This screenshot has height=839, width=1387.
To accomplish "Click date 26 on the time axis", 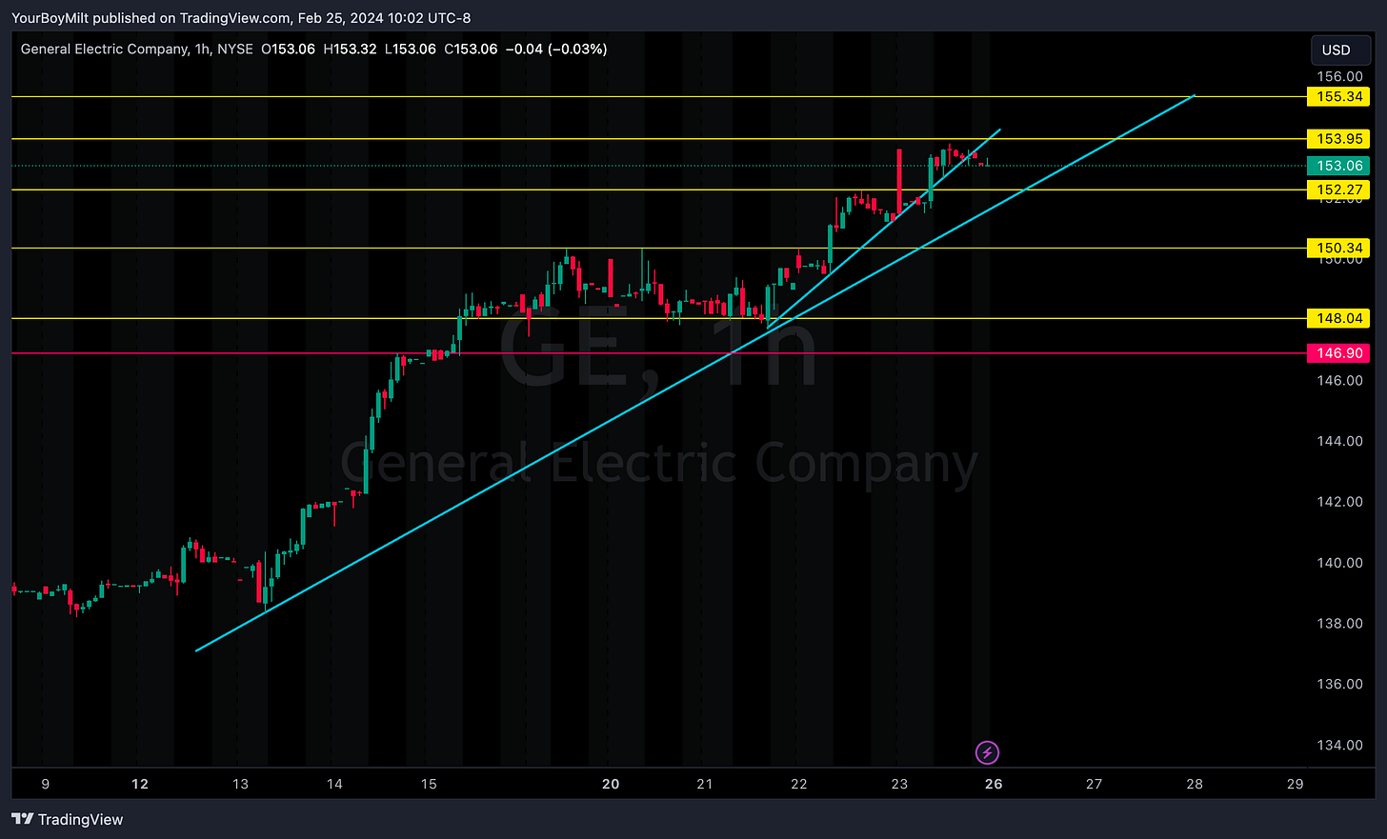I will 994,784.
